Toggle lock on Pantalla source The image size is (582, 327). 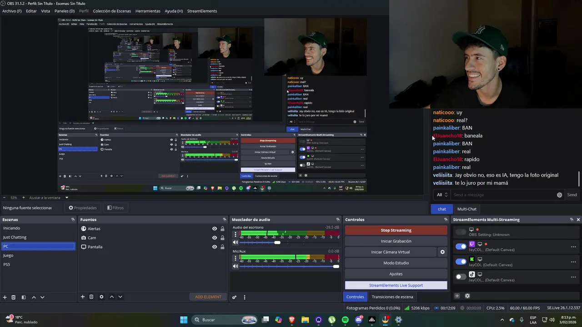(222, 247)
